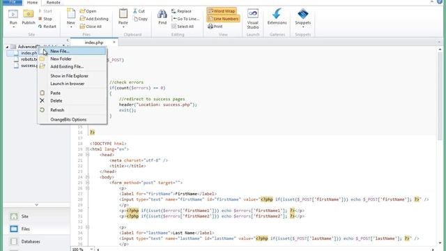Open Extensions gallery
Viewport: 446px width, 251px height.
277,17
